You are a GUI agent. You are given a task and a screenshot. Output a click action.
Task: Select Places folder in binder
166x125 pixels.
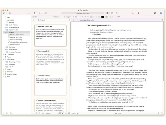[x=9, y=57]
